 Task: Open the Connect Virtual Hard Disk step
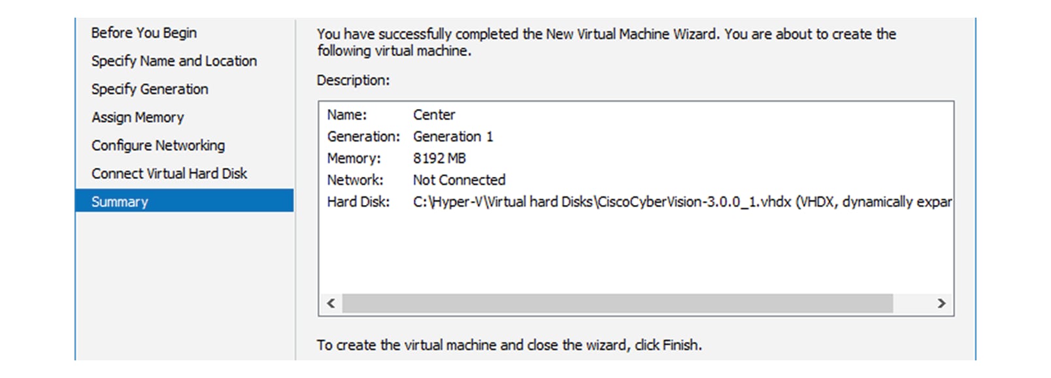[x=169, y=173]
